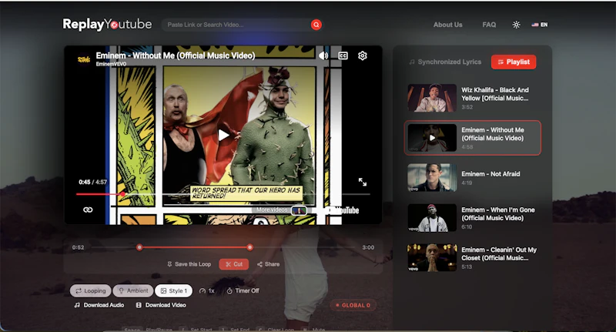
Task: Copy video link with chain icon
Action: point(88,210)
